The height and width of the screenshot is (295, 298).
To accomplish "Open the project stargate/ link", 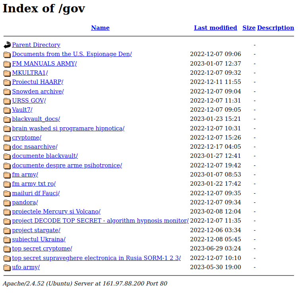I will pos(36,230).
